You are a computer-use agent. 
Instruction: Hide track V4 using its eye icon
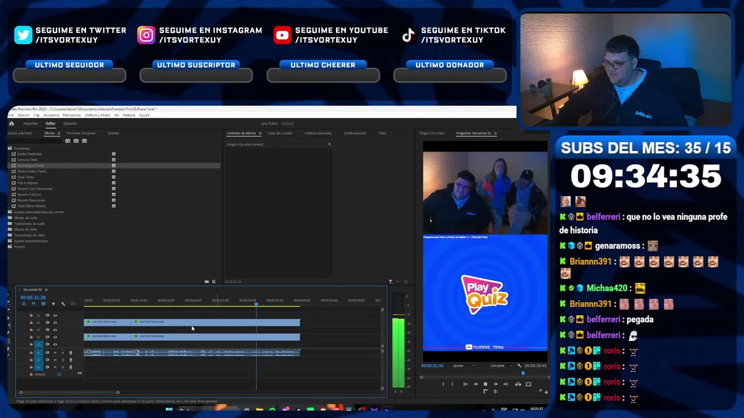55,323
